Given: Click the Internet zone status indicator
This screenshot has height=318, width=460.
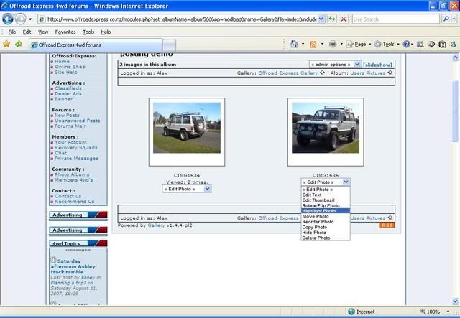Looking at the screenshot, I should (x=361, y=312).
